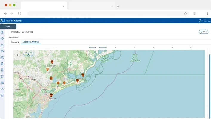Open the browser three-dot menu
211x119 pixels.
click(x=207, y=13)
